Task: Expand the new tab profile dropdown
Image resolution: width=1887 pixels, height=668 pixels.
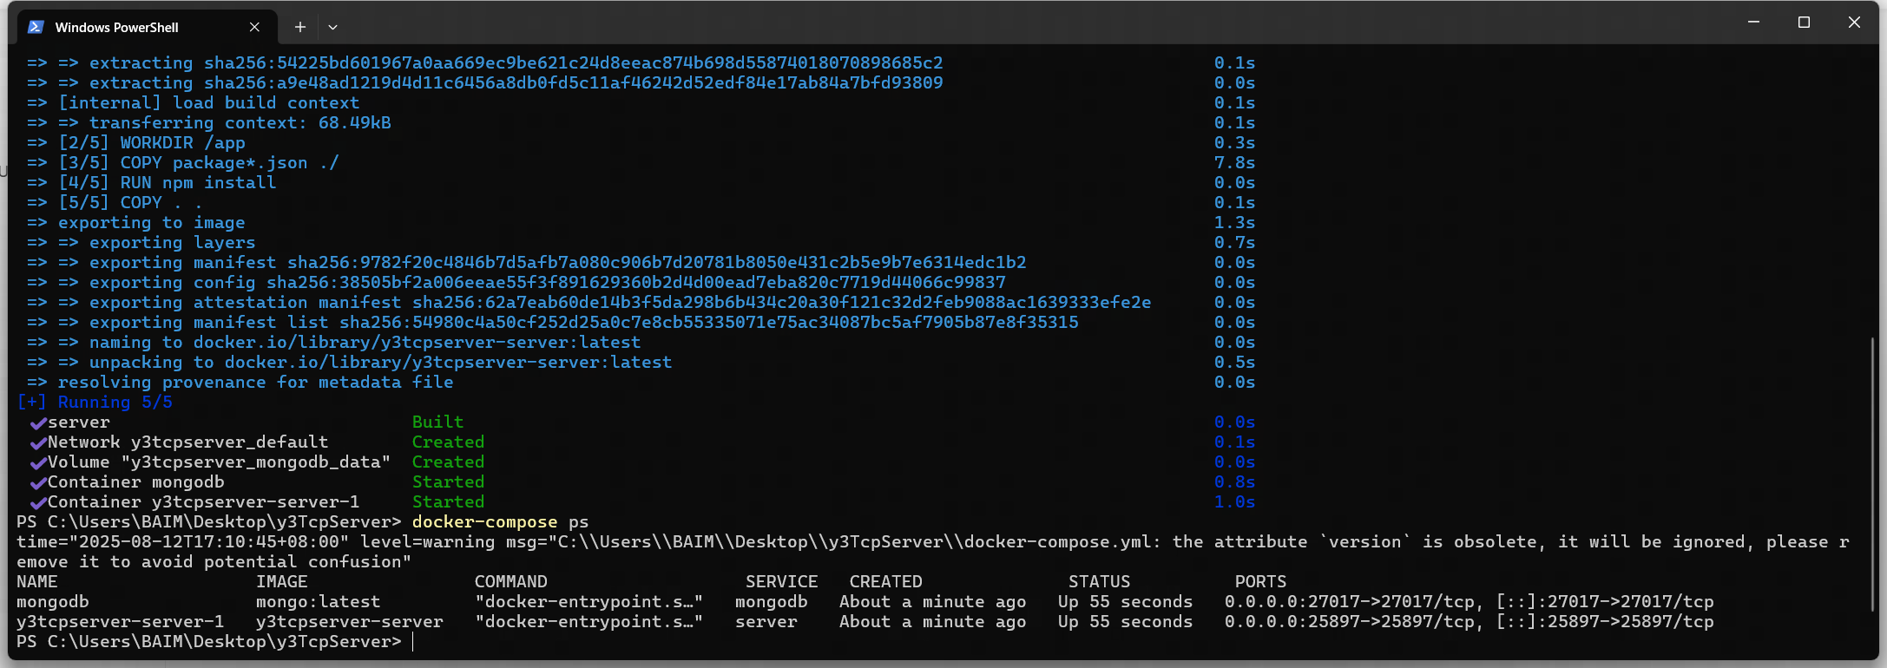Action: pos(332,27)
